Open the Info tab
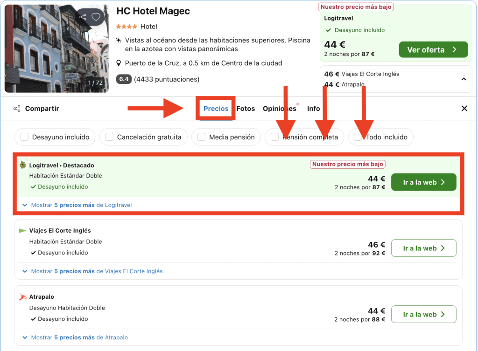Screen dimensions: 478x351 click(x=313, y=109)
